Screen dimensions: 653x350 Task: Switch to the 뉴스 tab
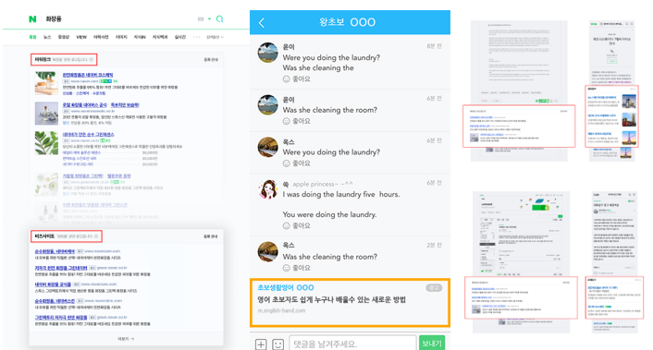tap(47, 37)
